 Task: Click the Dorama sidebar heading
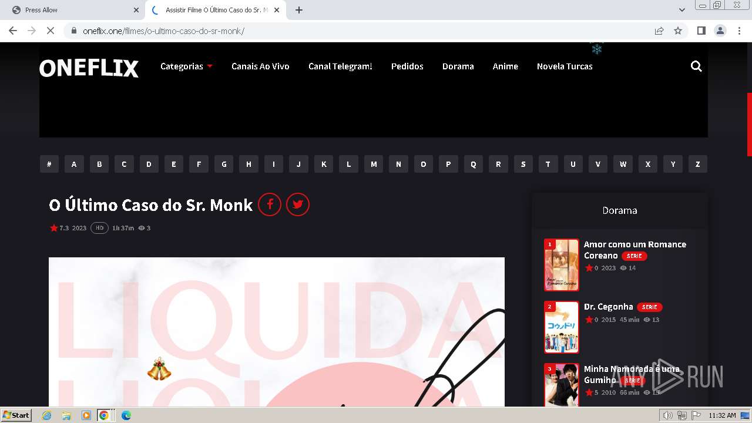click(x=620, y=210)
